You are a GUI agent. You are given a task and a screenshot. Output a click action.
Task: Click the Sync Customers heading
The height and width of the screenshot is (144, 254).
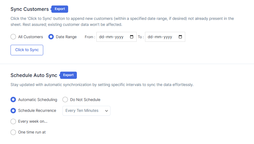point(30,9)
